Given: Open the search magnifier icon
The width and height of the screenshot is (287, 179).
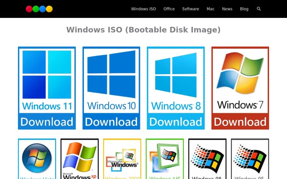Looking at the screenshot, I should [x=259, y=9].
